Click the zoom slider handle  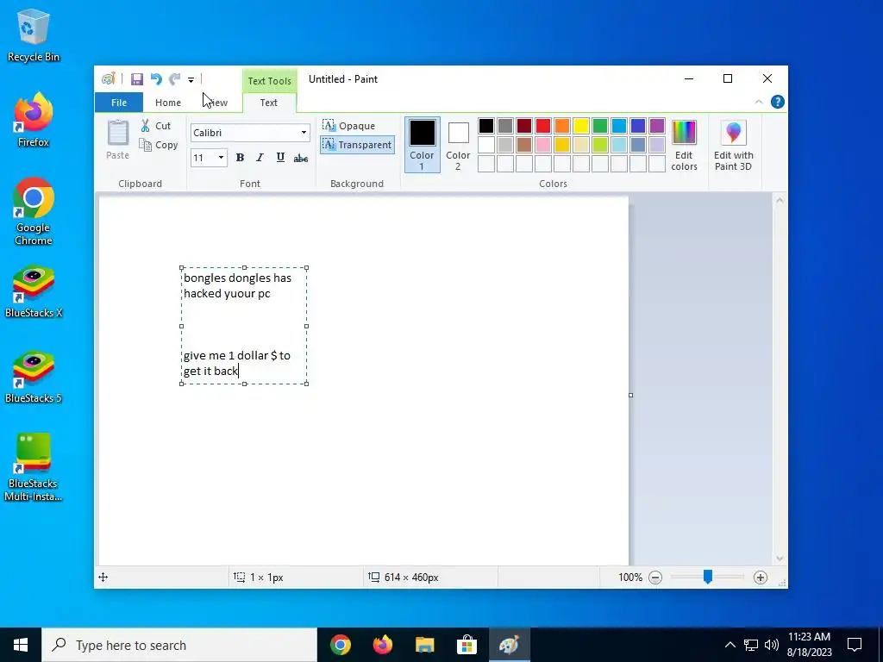point(708,577)
